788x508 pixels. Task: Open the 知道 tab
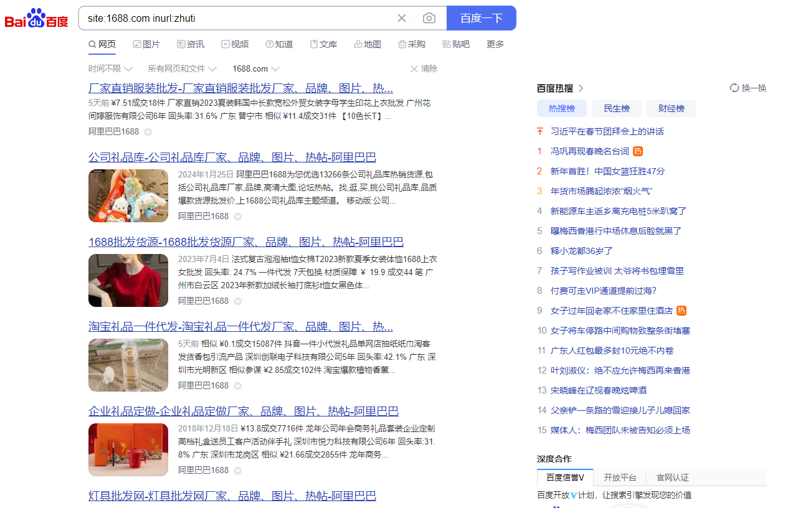(279, 44)
